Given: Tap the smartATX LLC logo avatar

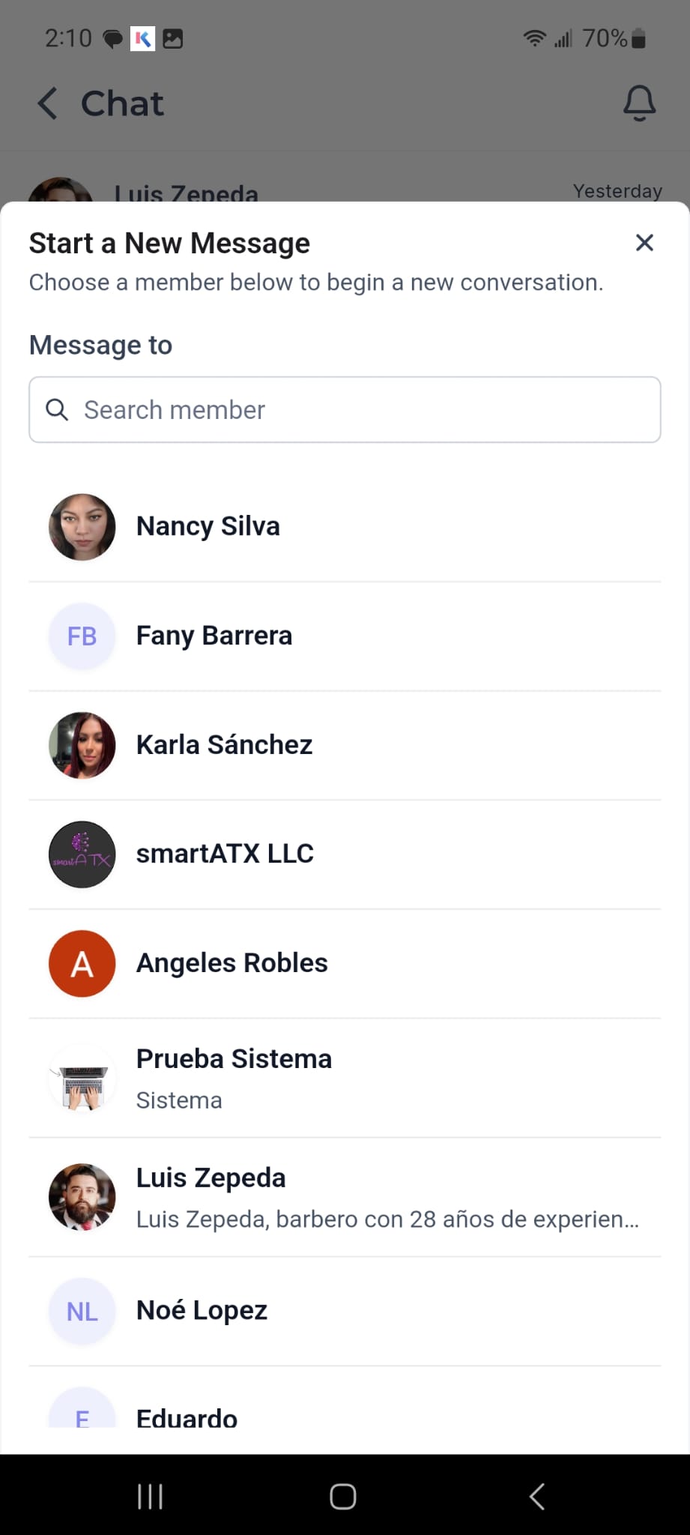Looking at the screenshot, I should tap(82, 854).
